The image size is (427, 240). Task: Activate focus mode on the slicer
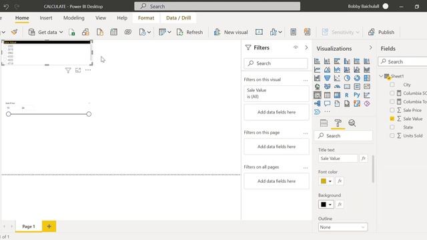pyautogui.click(x=78, y=71)
